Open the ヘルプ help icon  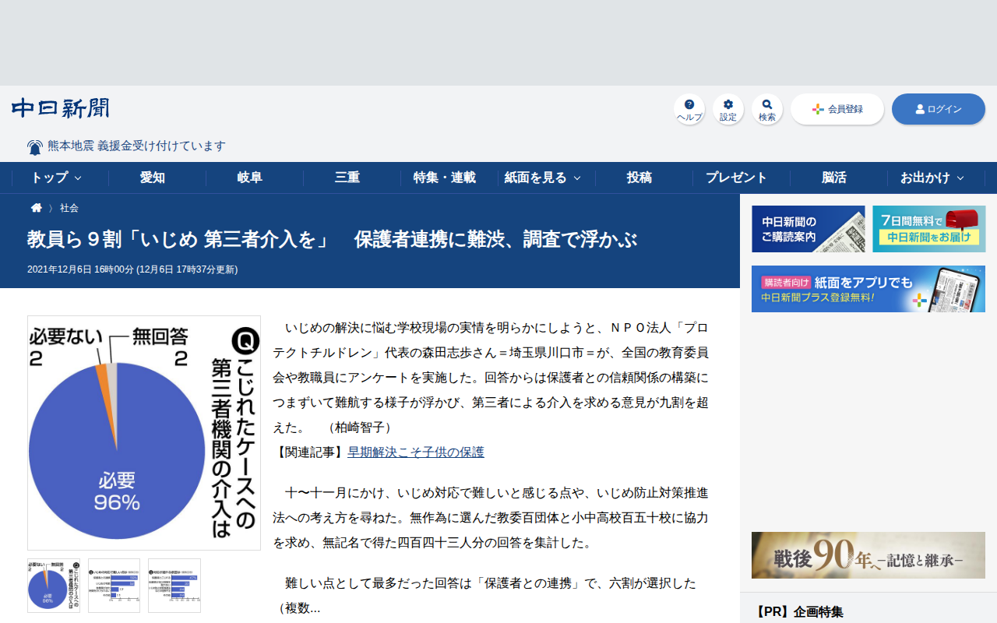click(689, 109)
